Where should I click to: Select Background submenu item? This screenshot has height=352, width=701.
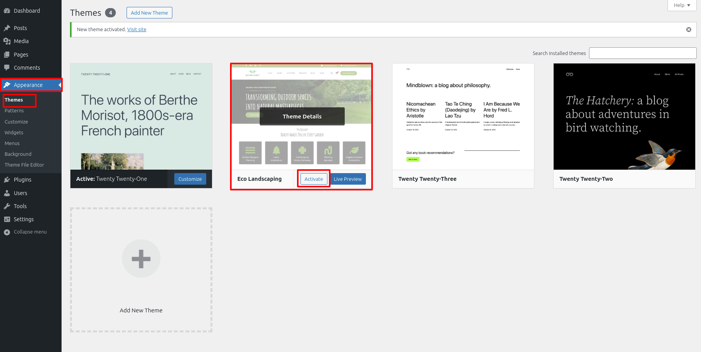click(18, 154)
